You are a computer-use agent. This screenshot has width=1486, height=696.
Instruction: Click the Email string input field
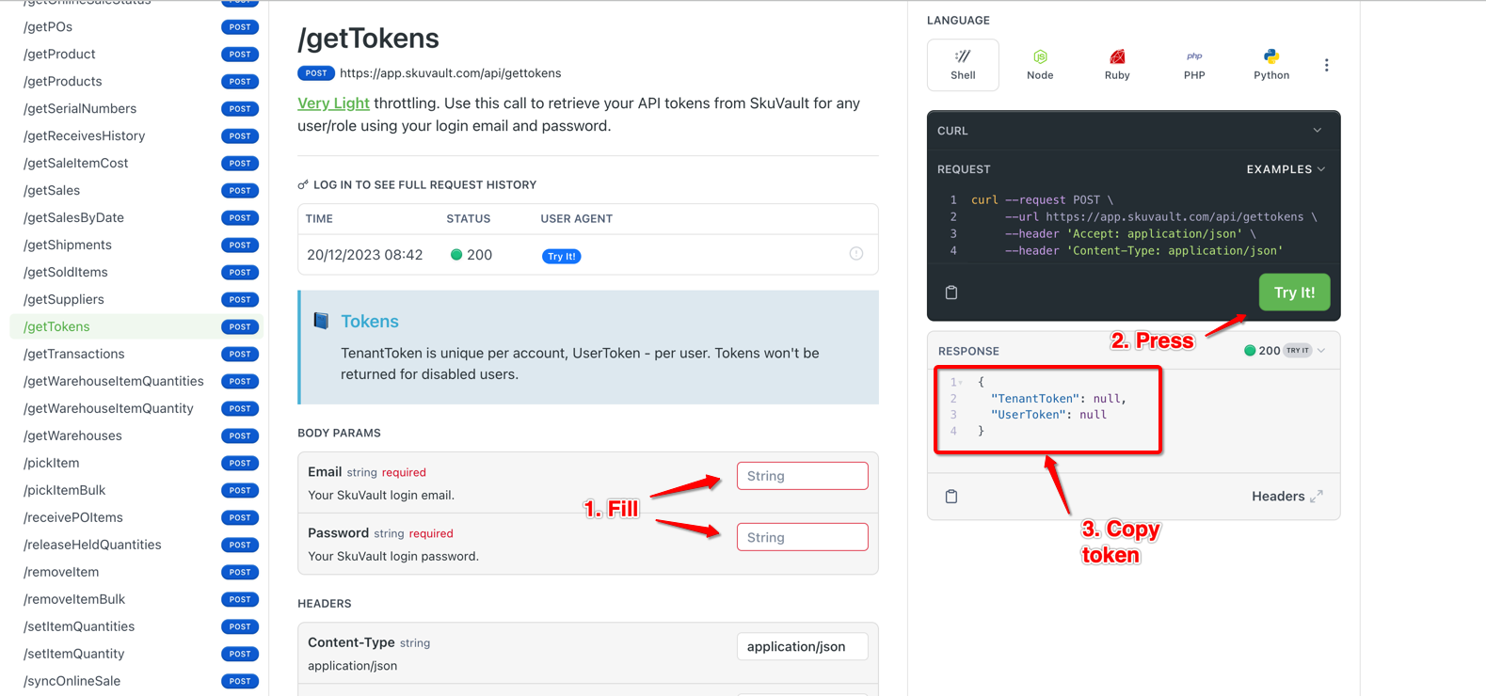802,476
